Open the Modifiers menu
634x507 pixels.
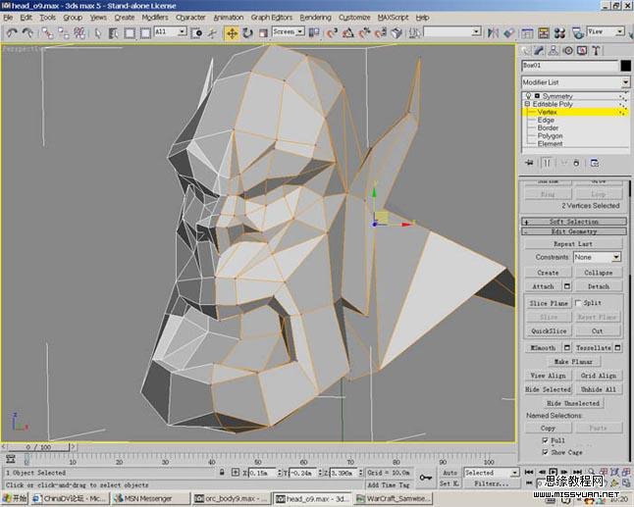click(x=154, y=18)
